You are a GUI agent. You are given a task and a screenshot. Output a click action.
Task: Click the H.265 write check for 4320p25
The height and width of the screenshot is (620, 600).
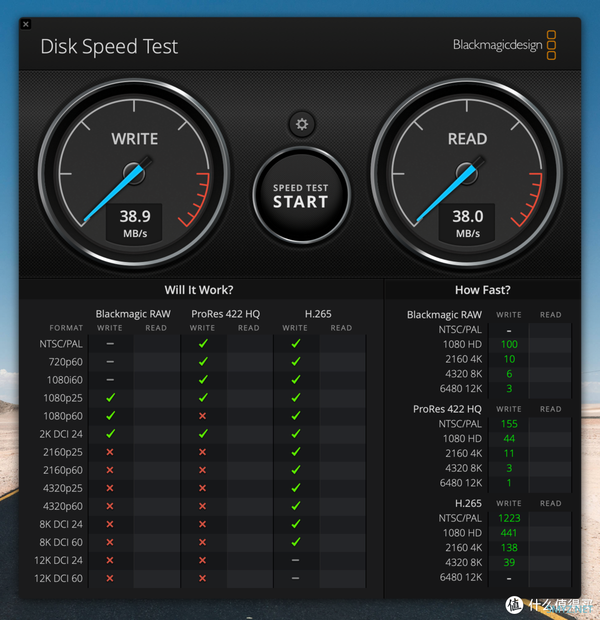pyautogui.click(x=296, y=488)
